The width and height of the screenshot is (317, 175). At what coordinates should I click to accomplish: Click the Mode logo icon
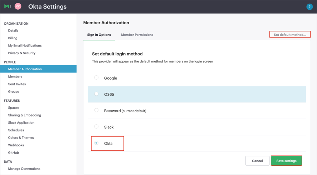7,6
